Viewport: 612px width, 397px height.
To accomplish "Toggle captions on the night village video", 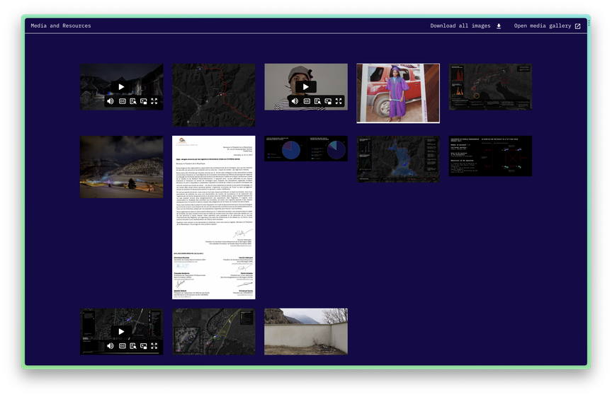I will click(x=122, y=101).
